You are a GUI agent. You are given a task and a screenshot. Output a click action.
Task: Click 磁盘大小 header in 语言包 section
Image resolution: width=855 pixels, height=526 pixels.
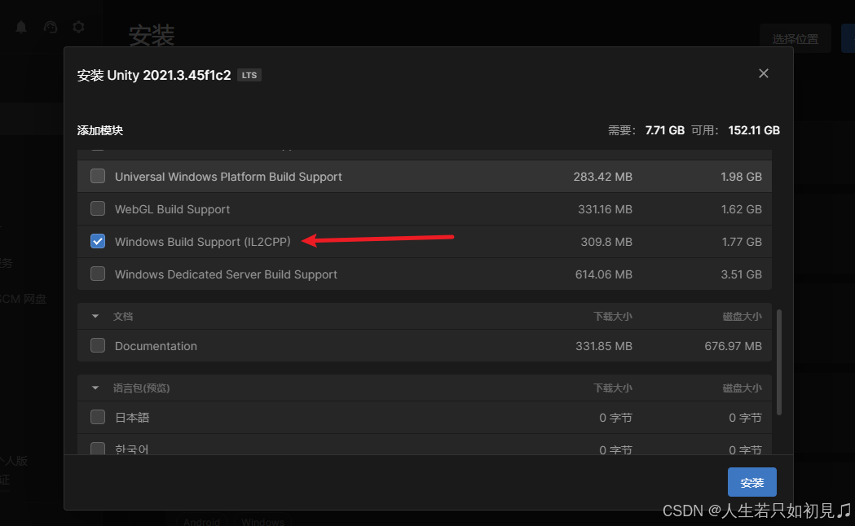[x=743, y=388]
